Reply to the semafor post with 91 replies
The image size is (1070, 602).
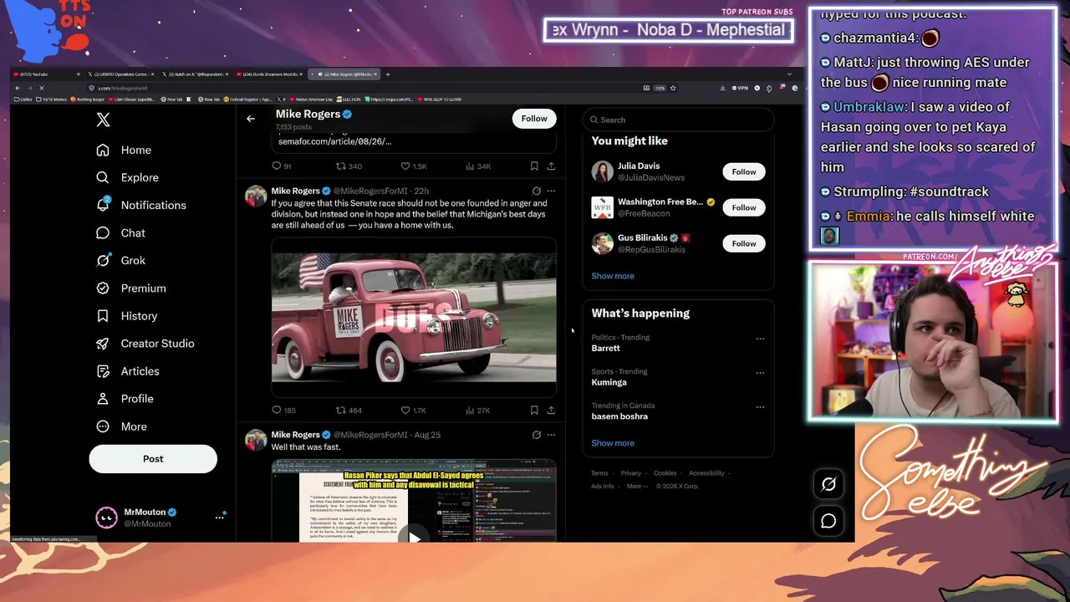[282, 166]
